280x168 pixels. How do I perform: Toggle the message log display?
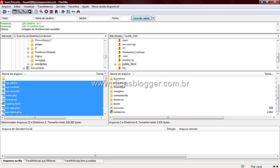click(x=14, y=12)
